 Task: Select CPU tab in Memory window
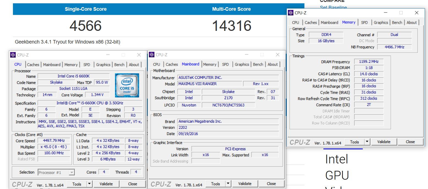(x=296, y=23)
